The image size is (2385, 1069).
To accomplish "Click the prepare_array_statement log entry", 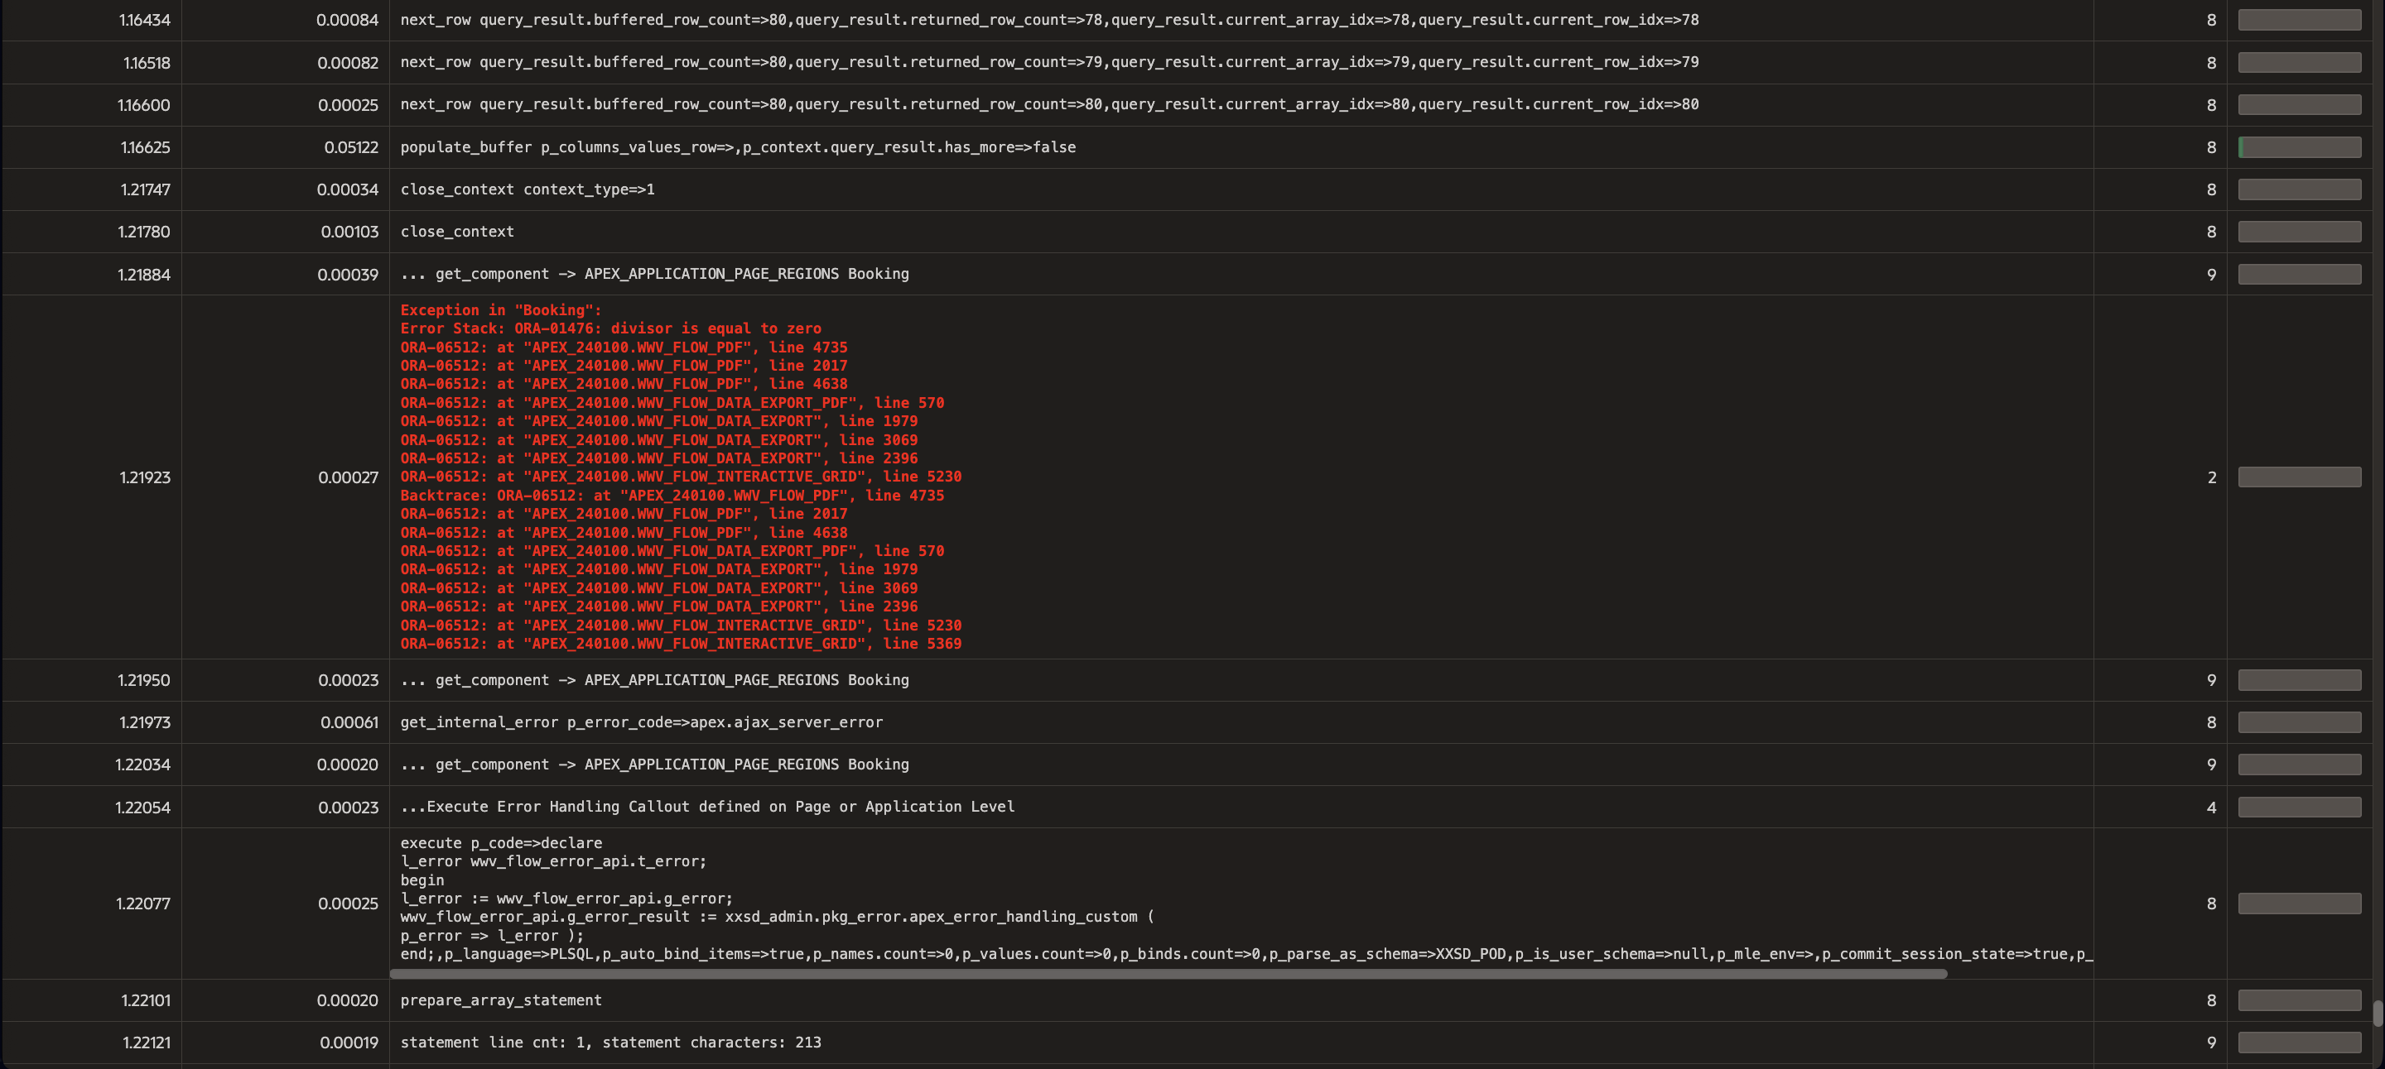I will 501,999.
